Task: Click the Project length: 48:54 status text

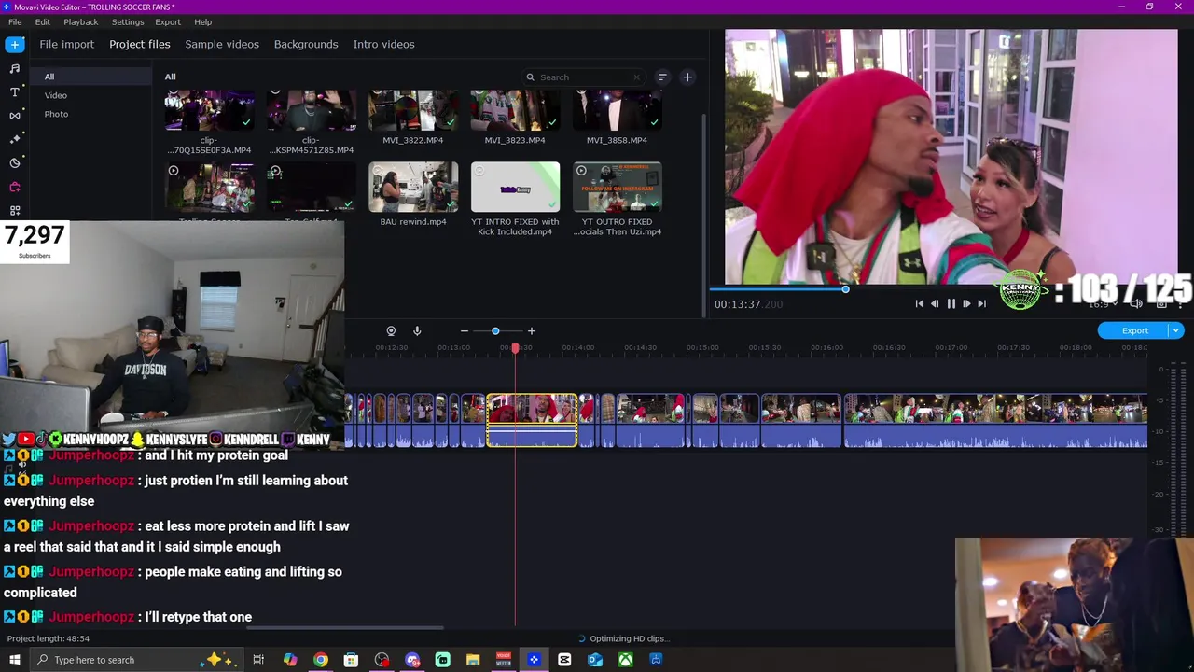Action: [49, 638]
